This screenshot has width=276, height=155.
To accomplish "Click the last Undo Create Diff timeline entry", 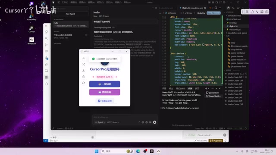I will [x=235, y=104].
